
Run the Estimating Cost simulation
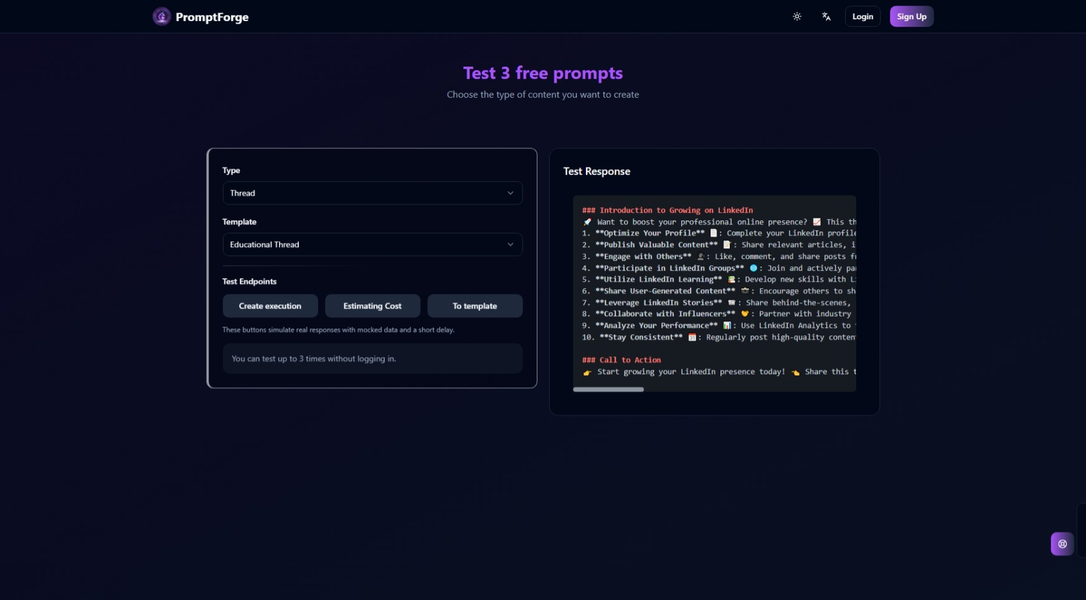[372, 306]
